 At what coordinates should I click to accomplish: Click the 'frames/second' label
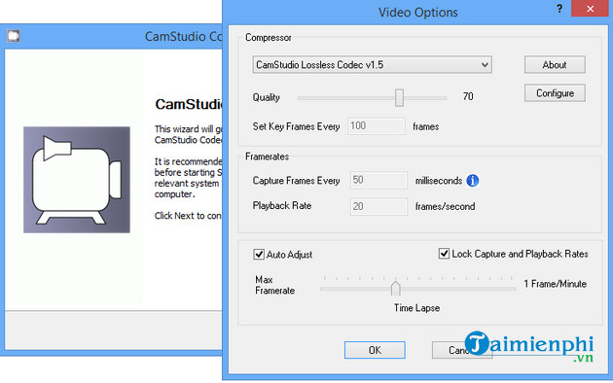click(x=445, y=206)
